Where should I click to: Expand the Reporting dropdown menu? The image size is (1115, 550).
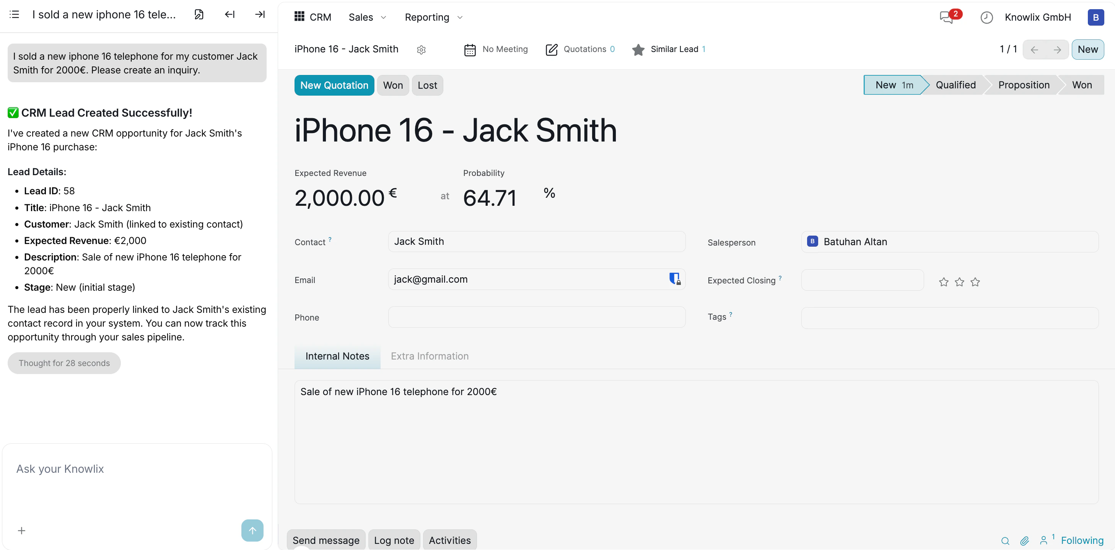(433, 17)
